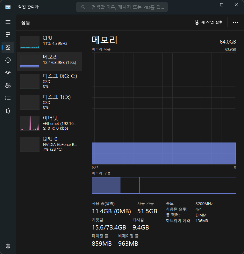Focus the search box for name, publisher or PID
The height and width of the screenshot is (254, 244).
coord(122,7)
